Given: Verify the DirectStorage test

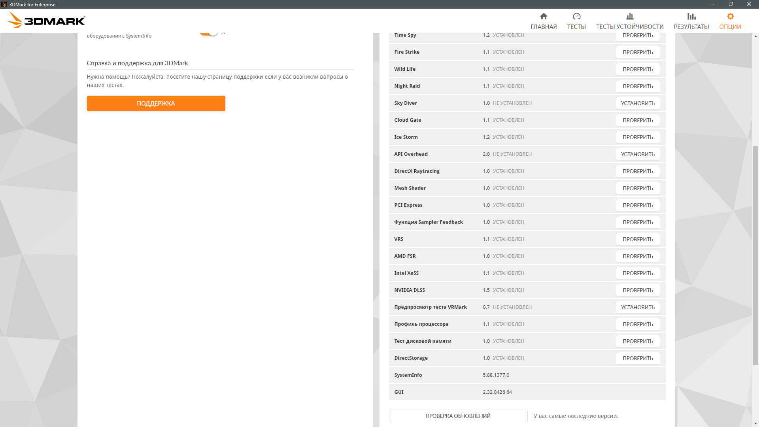Looking at the screenshot, I should tap(638, 358).
